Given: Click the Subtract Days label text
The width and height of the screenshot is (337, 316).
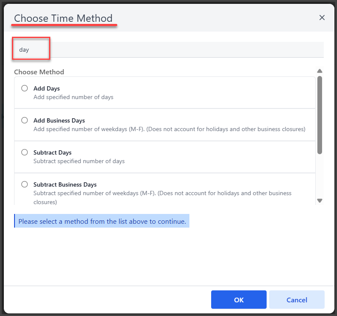Looking at the screenshot, I should pos(52,153).
